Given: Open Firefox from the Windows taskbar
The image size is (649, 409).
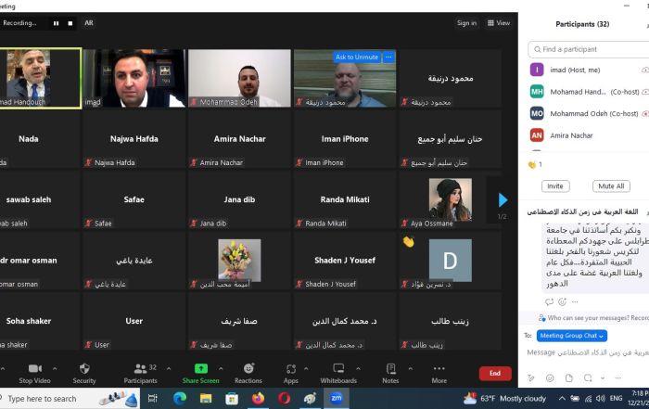Looking at the screenshot, I should click(x=258, y=398).
